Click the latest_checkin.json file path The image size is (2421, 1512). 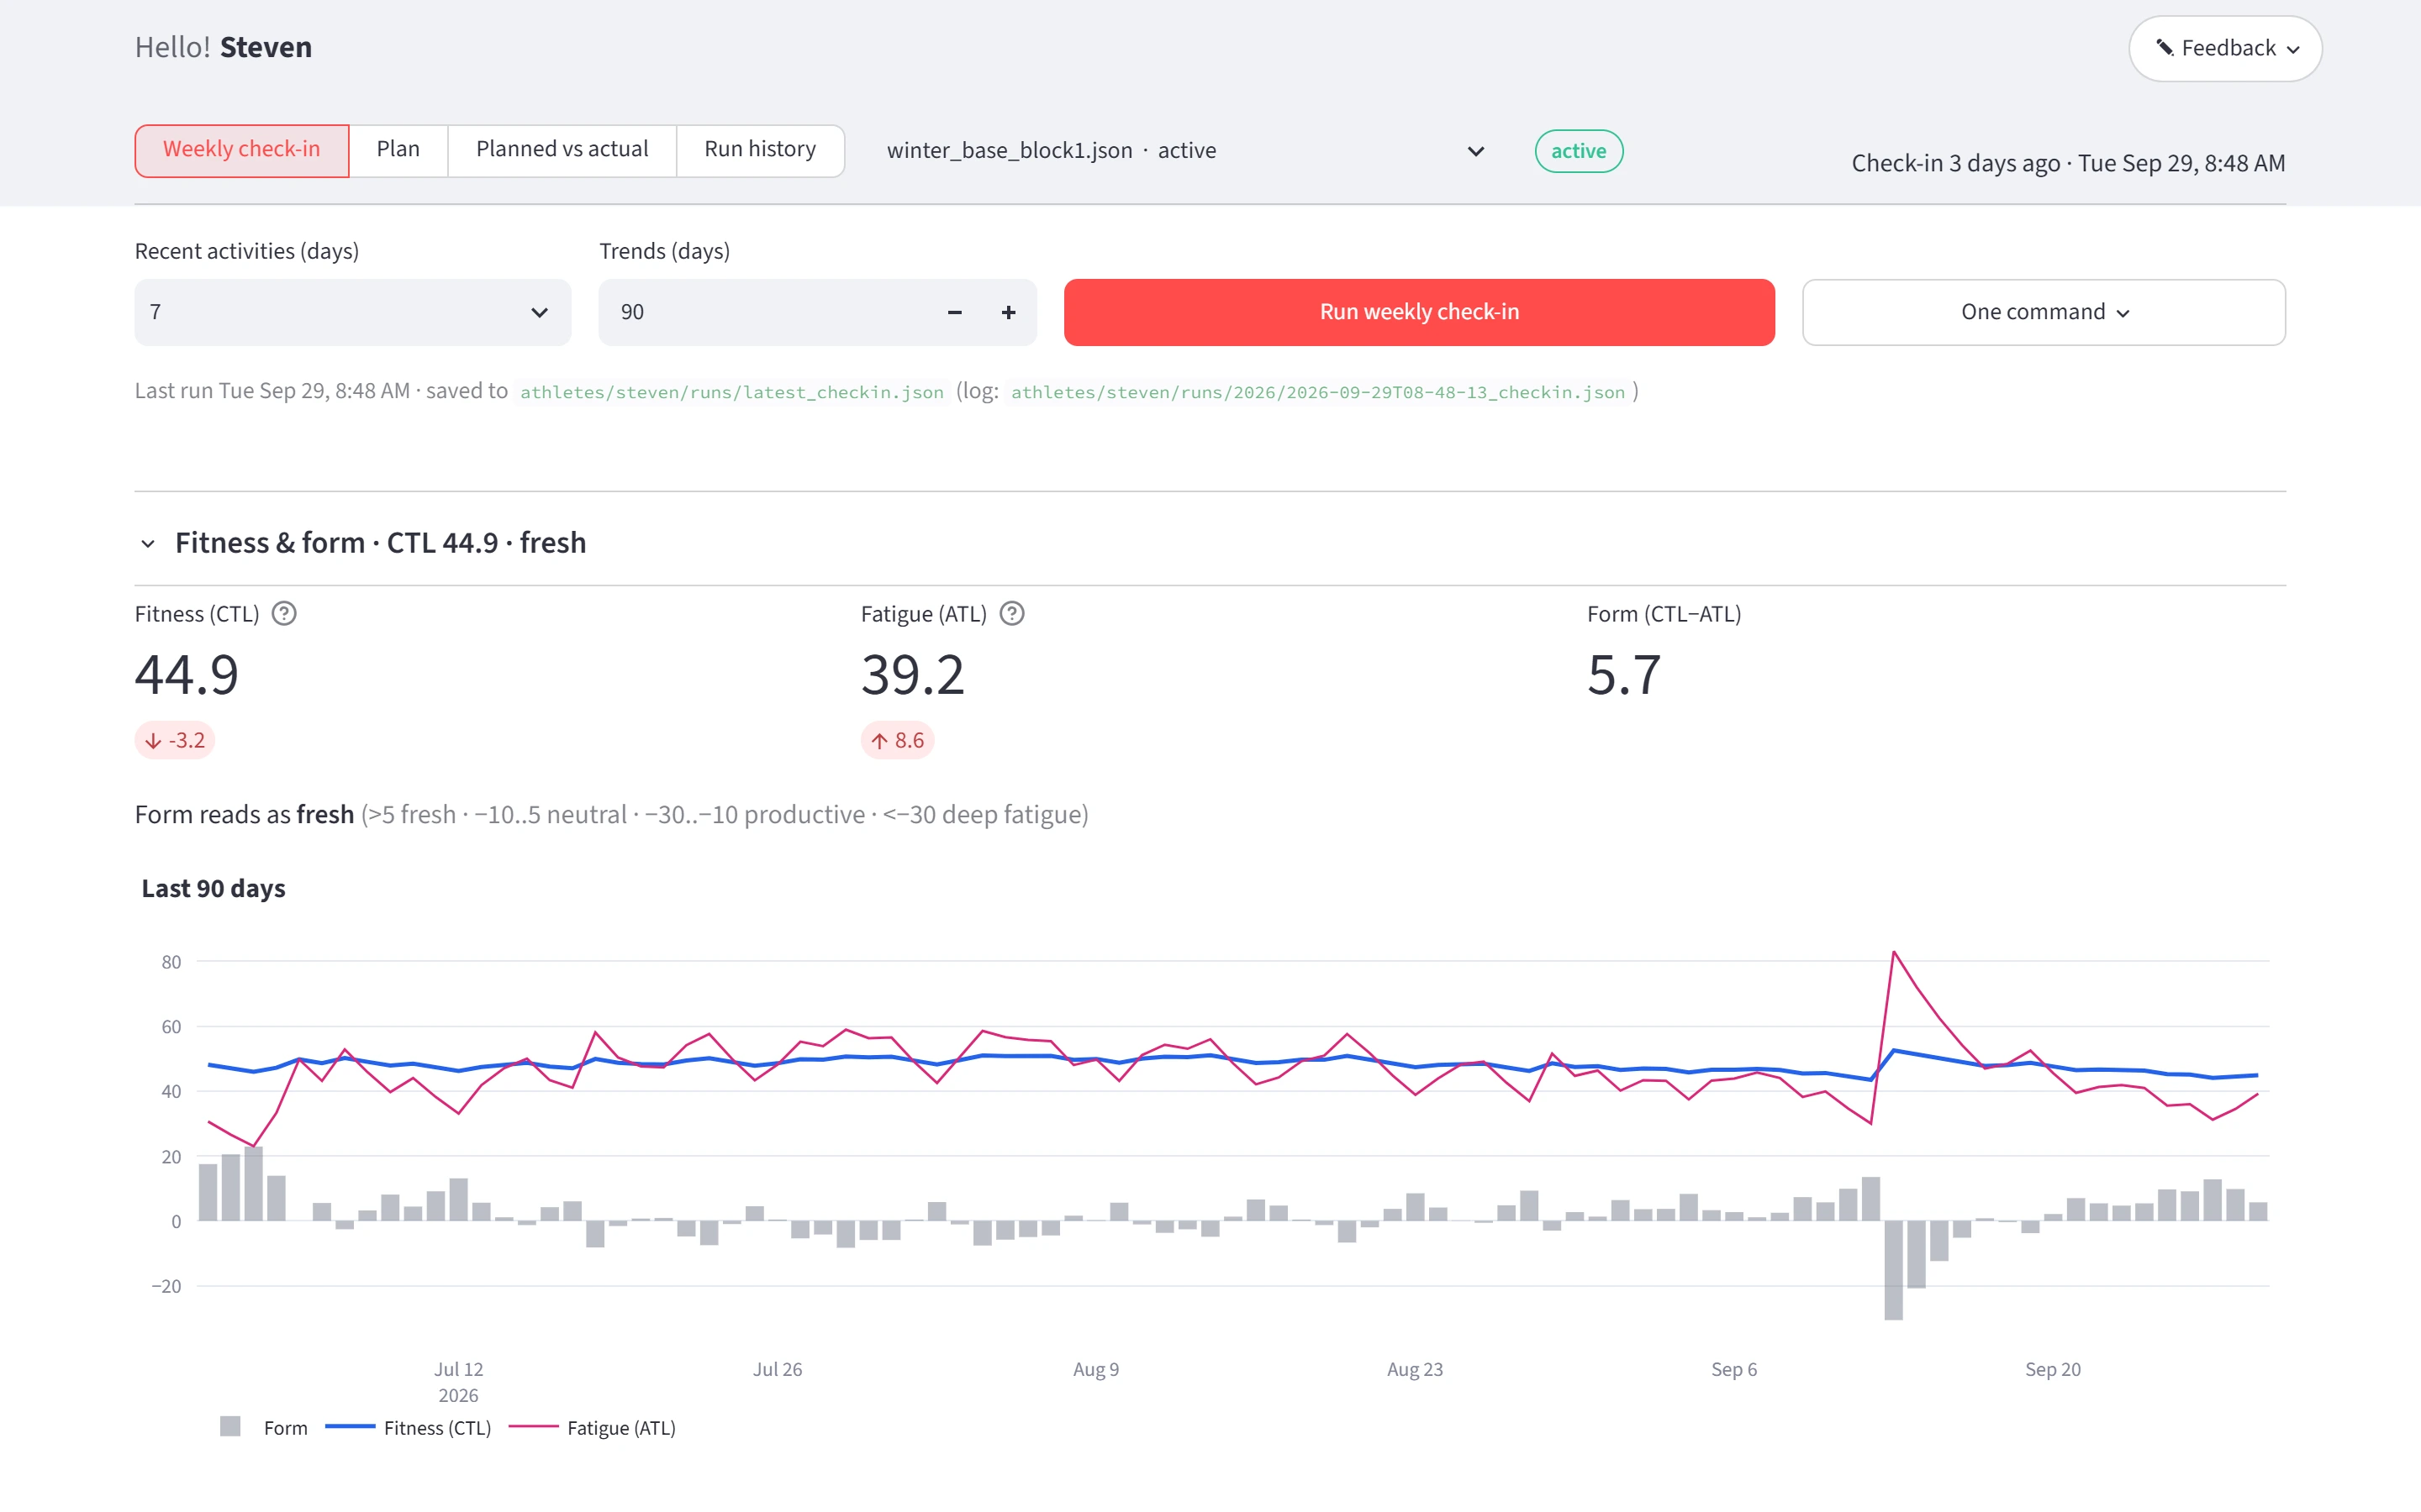[731, 392]
